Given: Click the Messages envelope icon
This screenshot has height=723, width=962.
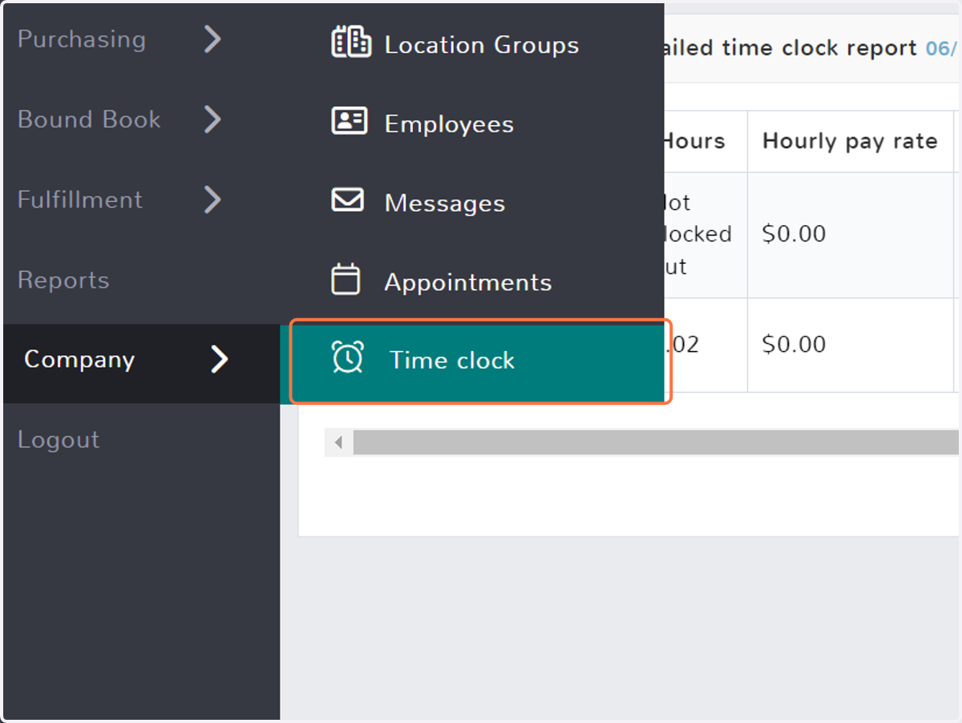Looking at the screenshot, I should [348, 200].
